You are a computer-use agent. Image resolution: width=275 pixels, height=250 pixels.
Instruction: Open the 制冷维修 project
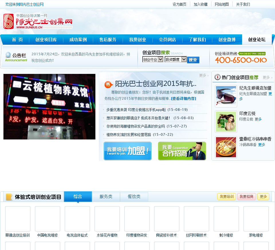226,235
